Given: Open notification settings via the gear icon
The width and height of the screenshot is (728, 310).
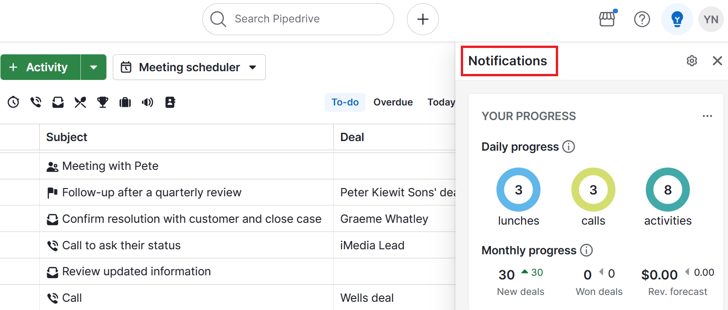Looking at the screenshot, I should pyautogui.click(x=691, y=60).
